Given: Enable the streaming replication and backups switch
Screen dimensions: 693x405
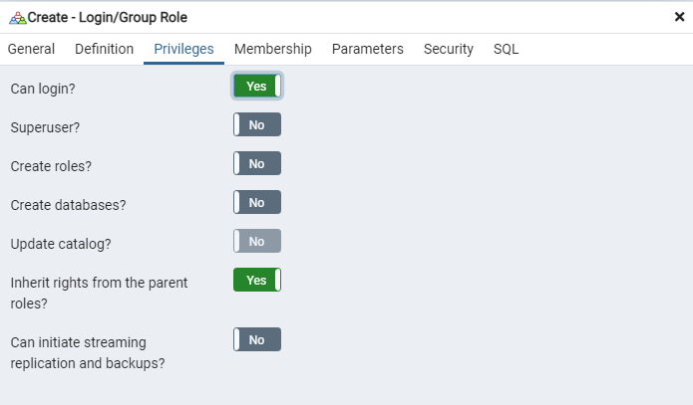Looking at the screenshot, I should [257, 340].
